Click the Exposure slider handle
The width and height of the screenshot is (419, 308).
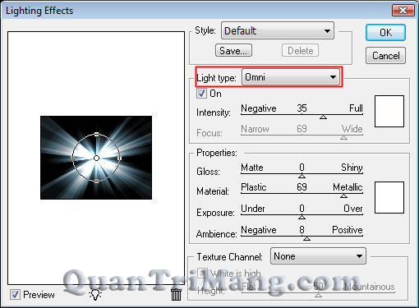tap(302, 217)
